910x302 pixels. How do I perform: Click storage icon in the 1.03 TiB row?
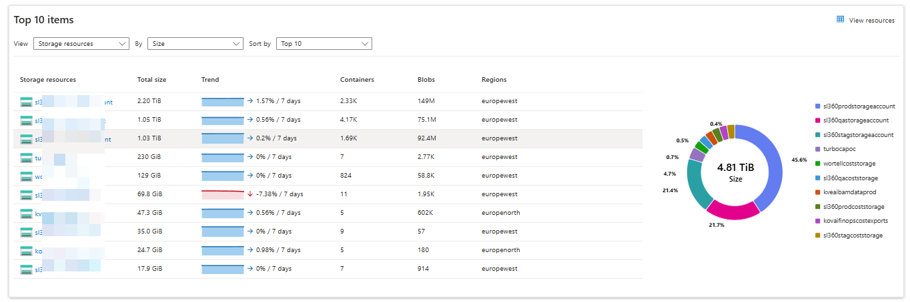click(x=26, y=139)
